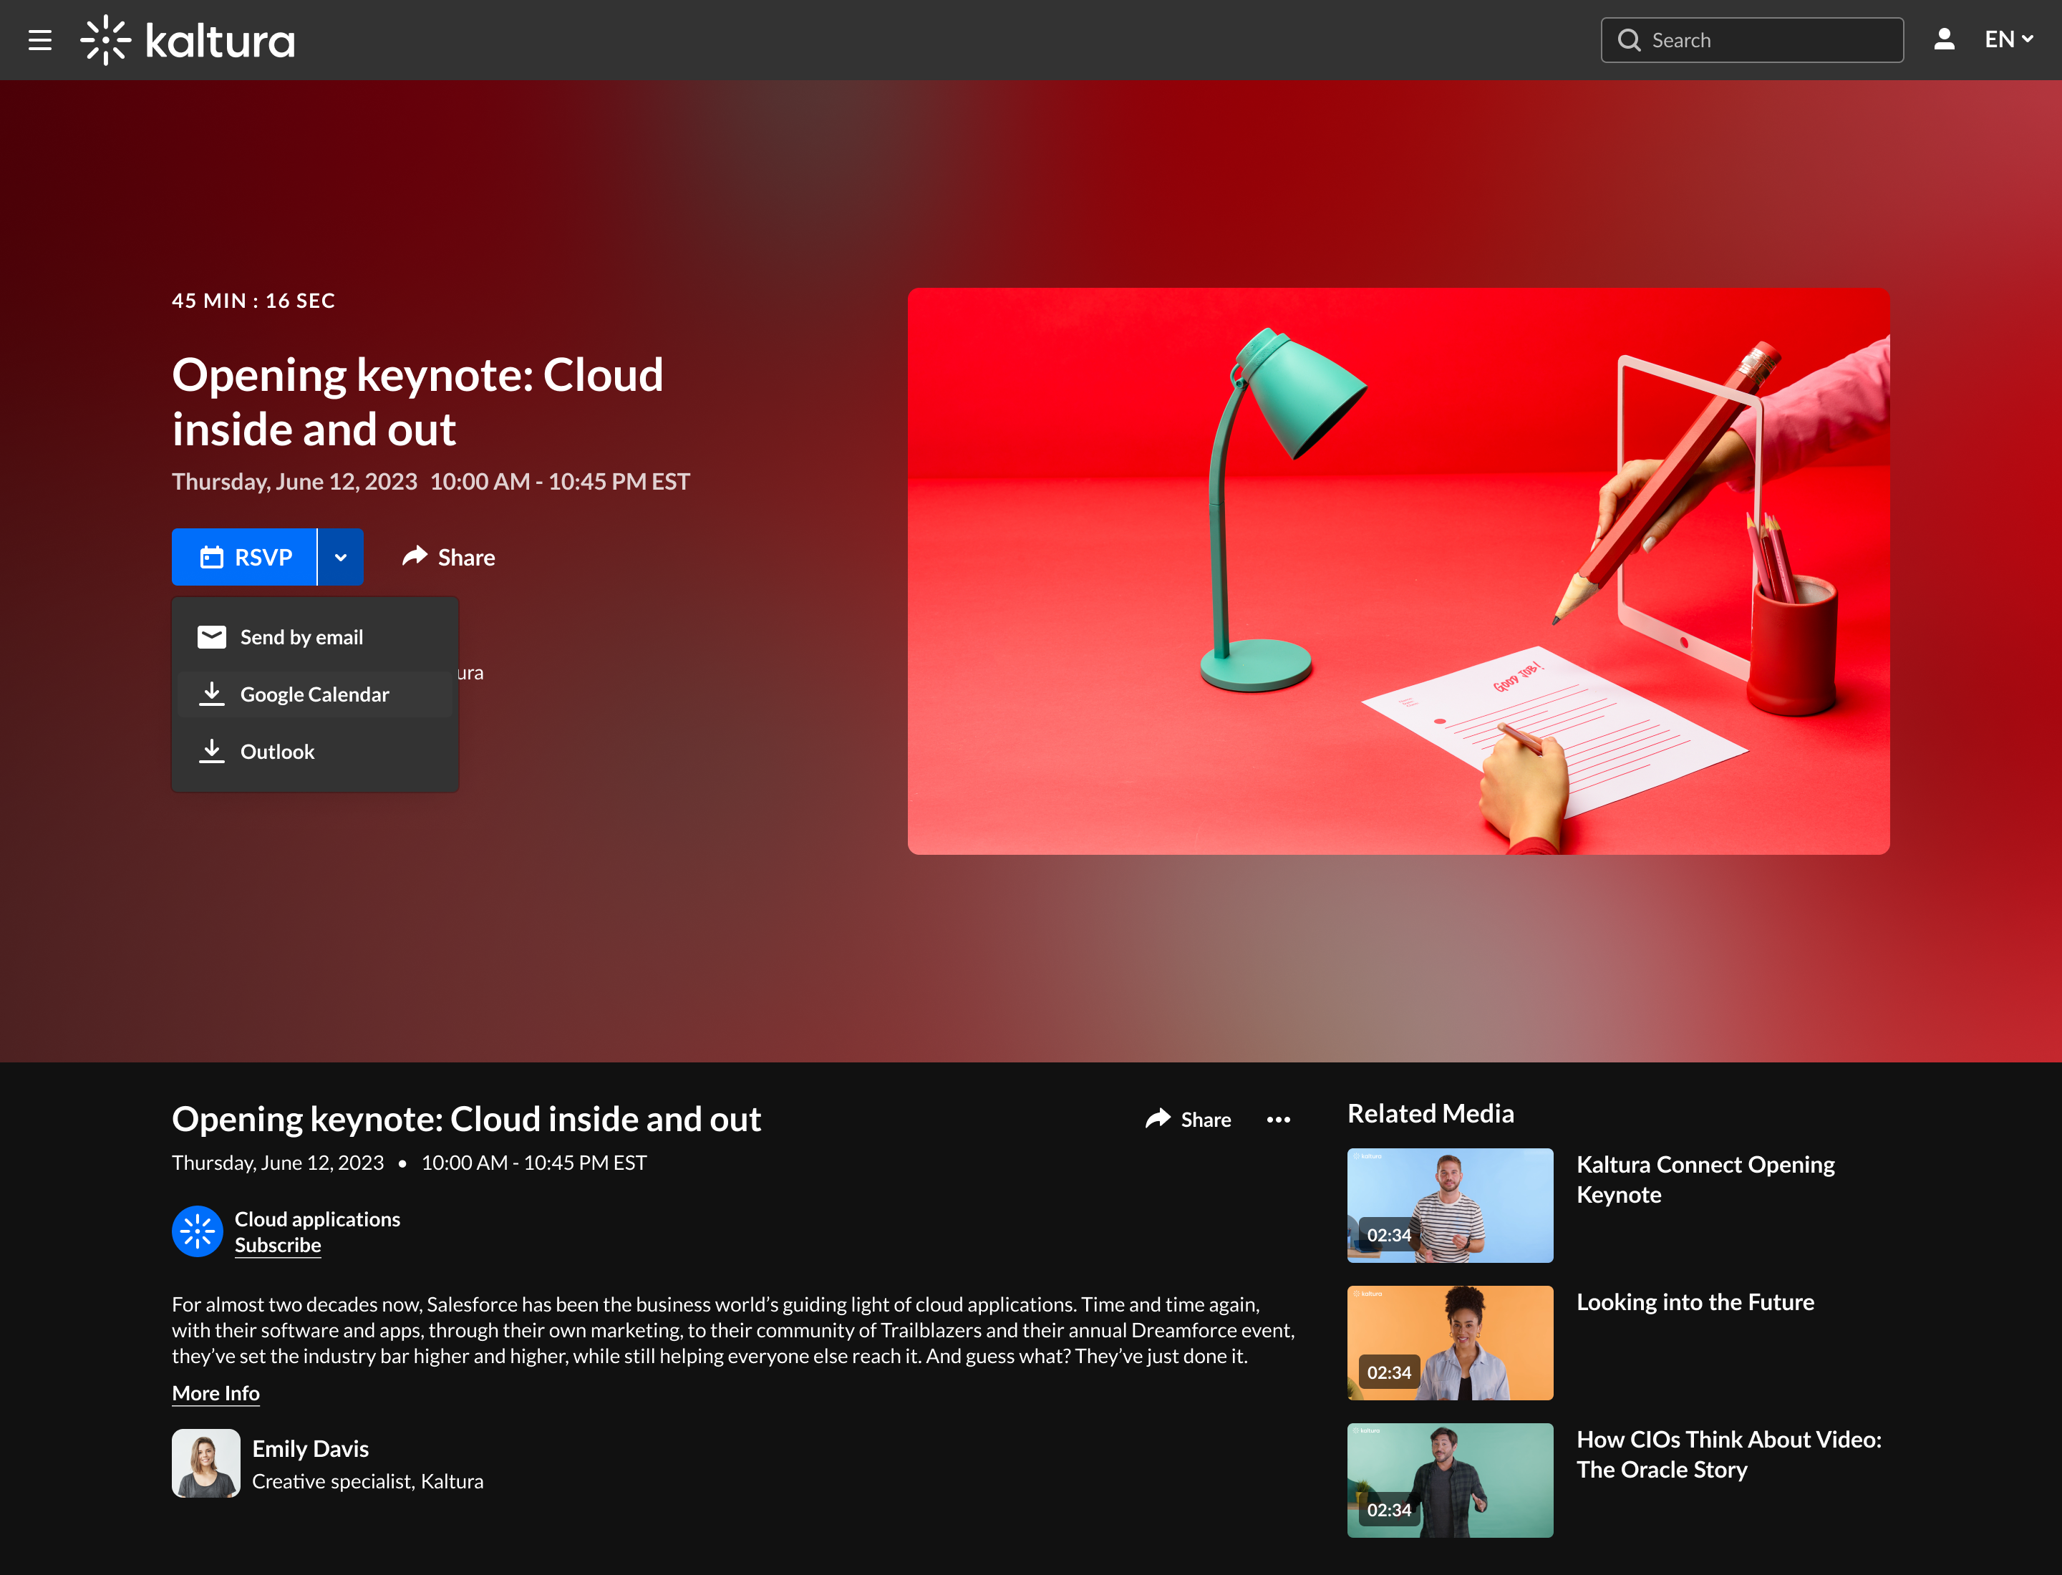Click the Cloud applications channel avatar
Viewport: 2062px width, 1575px height.
(197, 1231)
